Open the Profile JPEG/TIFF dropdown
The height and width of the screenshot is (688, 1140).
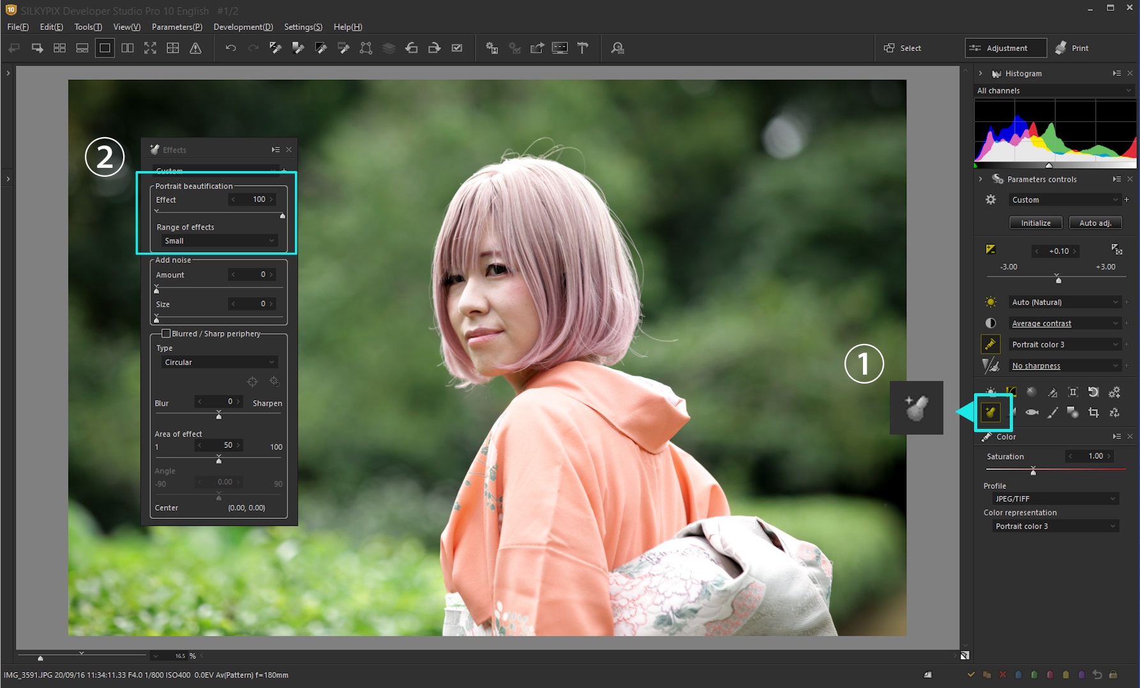(x=1054, y=498)
